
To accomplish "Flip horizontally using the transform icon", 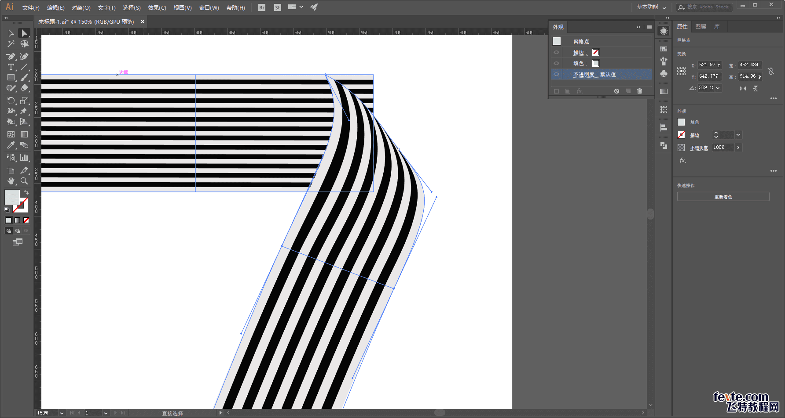I will tap(743, 88).
